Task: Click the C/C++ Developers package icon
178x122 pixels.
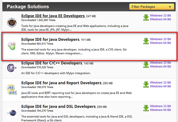Action: (x=11, y=67)
